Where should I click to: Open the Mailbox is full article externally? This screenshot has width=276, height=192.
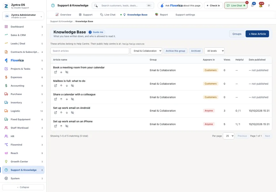point(55,86)
